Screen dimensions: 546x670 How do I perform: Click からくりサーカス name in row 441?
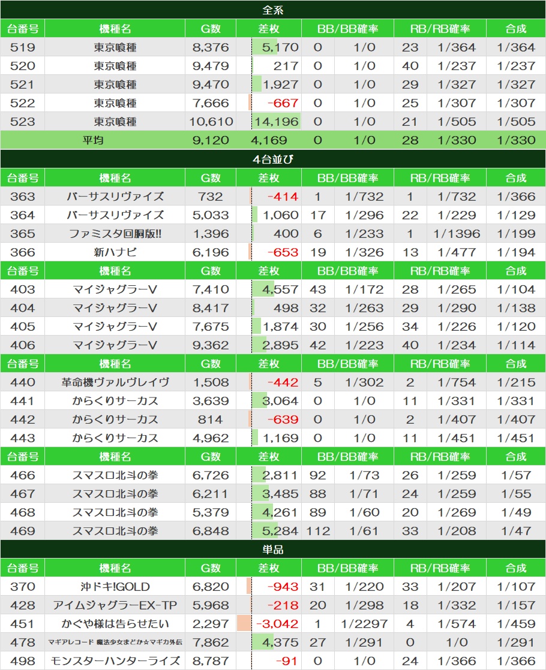[115, 401]
